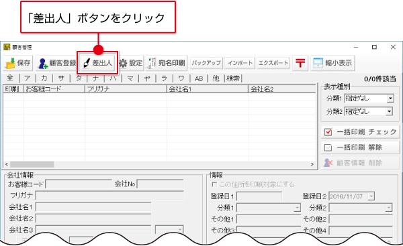Open 顧客登録 with the person-plus icon

coord(56,63)
